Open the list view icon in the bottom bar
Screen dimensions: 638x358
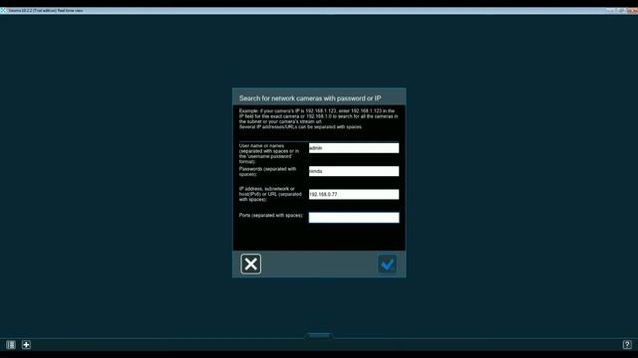(x=11, y=345)
